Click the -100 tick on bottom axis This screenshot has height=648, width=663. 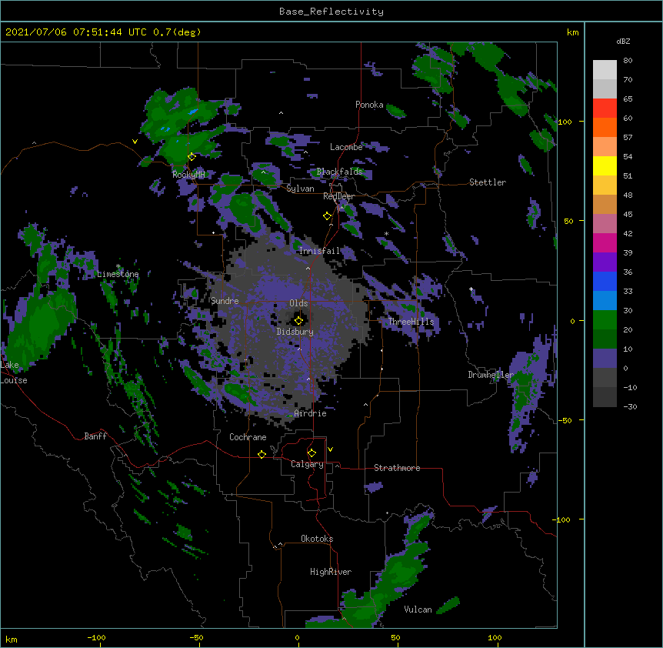point(96,637)
